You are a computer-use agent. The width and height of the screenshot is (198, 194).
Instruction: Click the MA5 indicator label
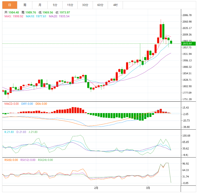click(14, 16)
